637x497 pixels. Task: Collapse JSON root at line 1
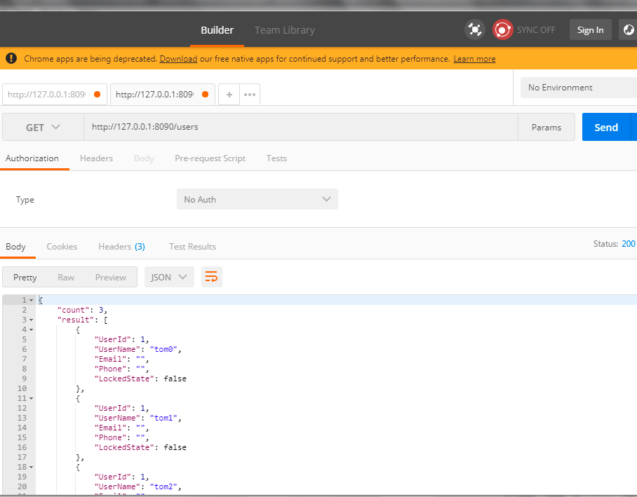coord(32,301)
